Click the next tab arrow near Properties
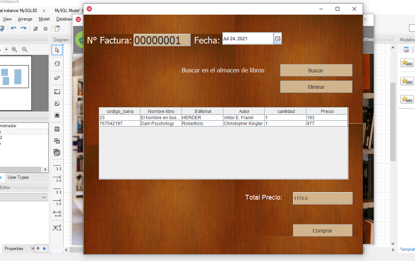Viewport: 415px width, 261px height. click(x=45, y=248)
